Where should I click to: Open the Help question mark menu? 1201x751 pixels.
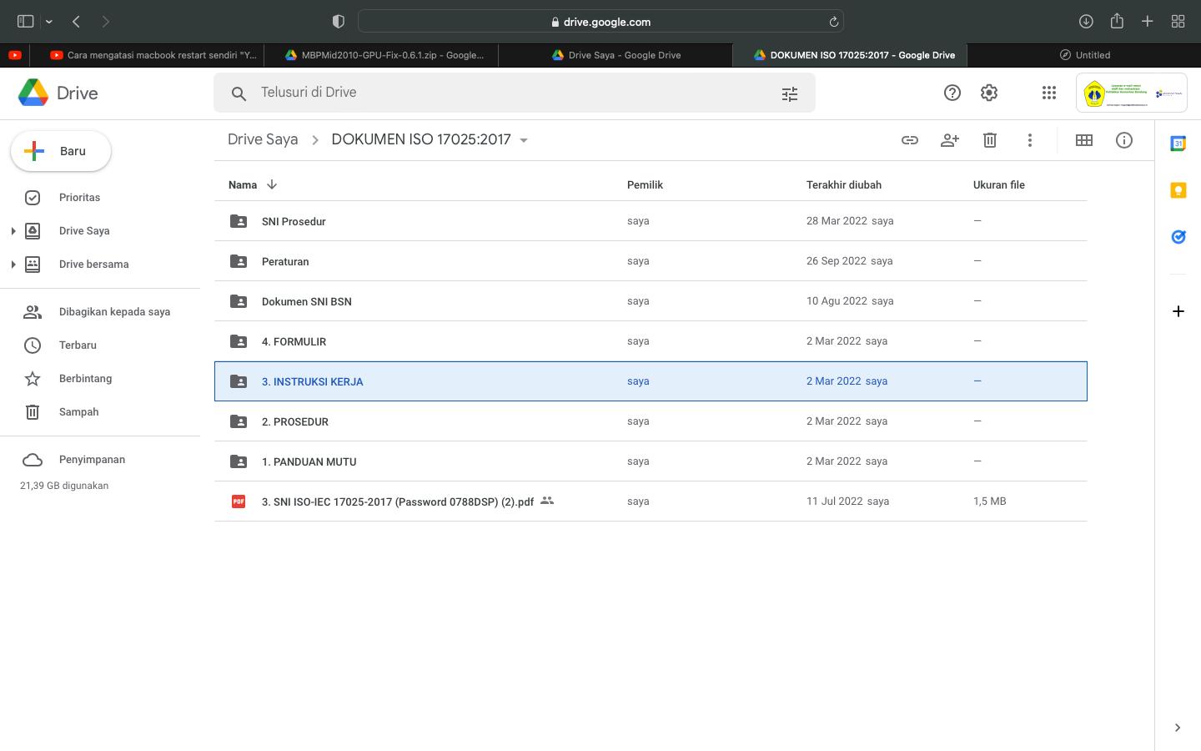[x=952, y=93]
